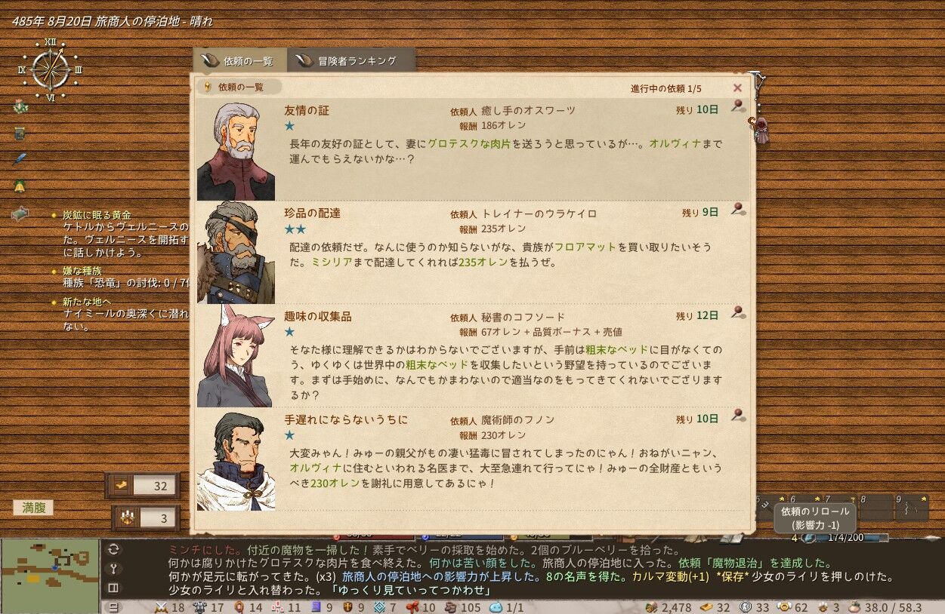Click the golden bell icon in sidebar
This screenshot has width=945, height=614.
click(x=20, y=186)
